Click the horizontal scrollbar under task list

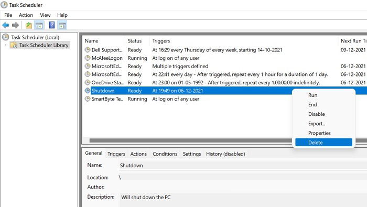point(191,140)
